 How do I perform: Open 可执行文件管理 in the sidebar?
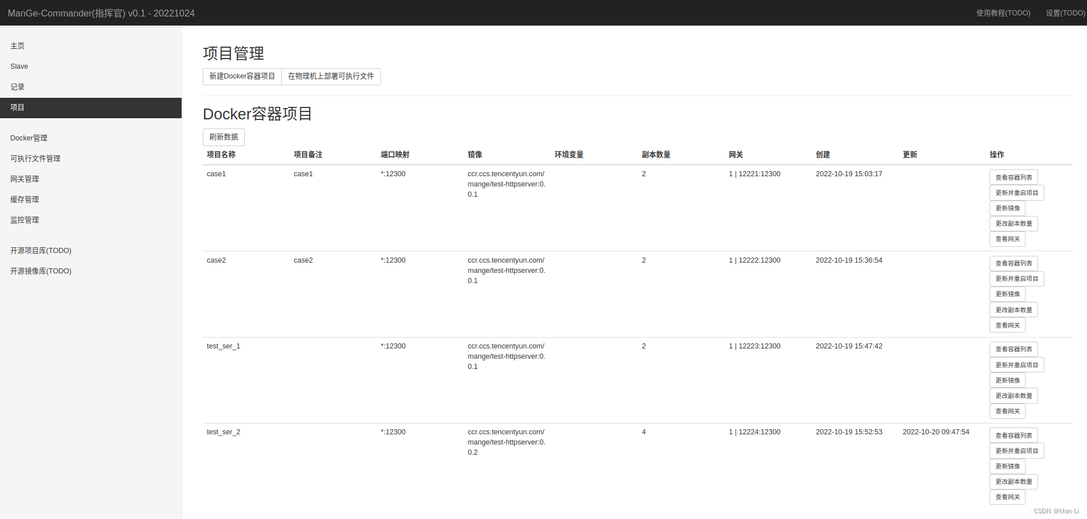(91, 159)
